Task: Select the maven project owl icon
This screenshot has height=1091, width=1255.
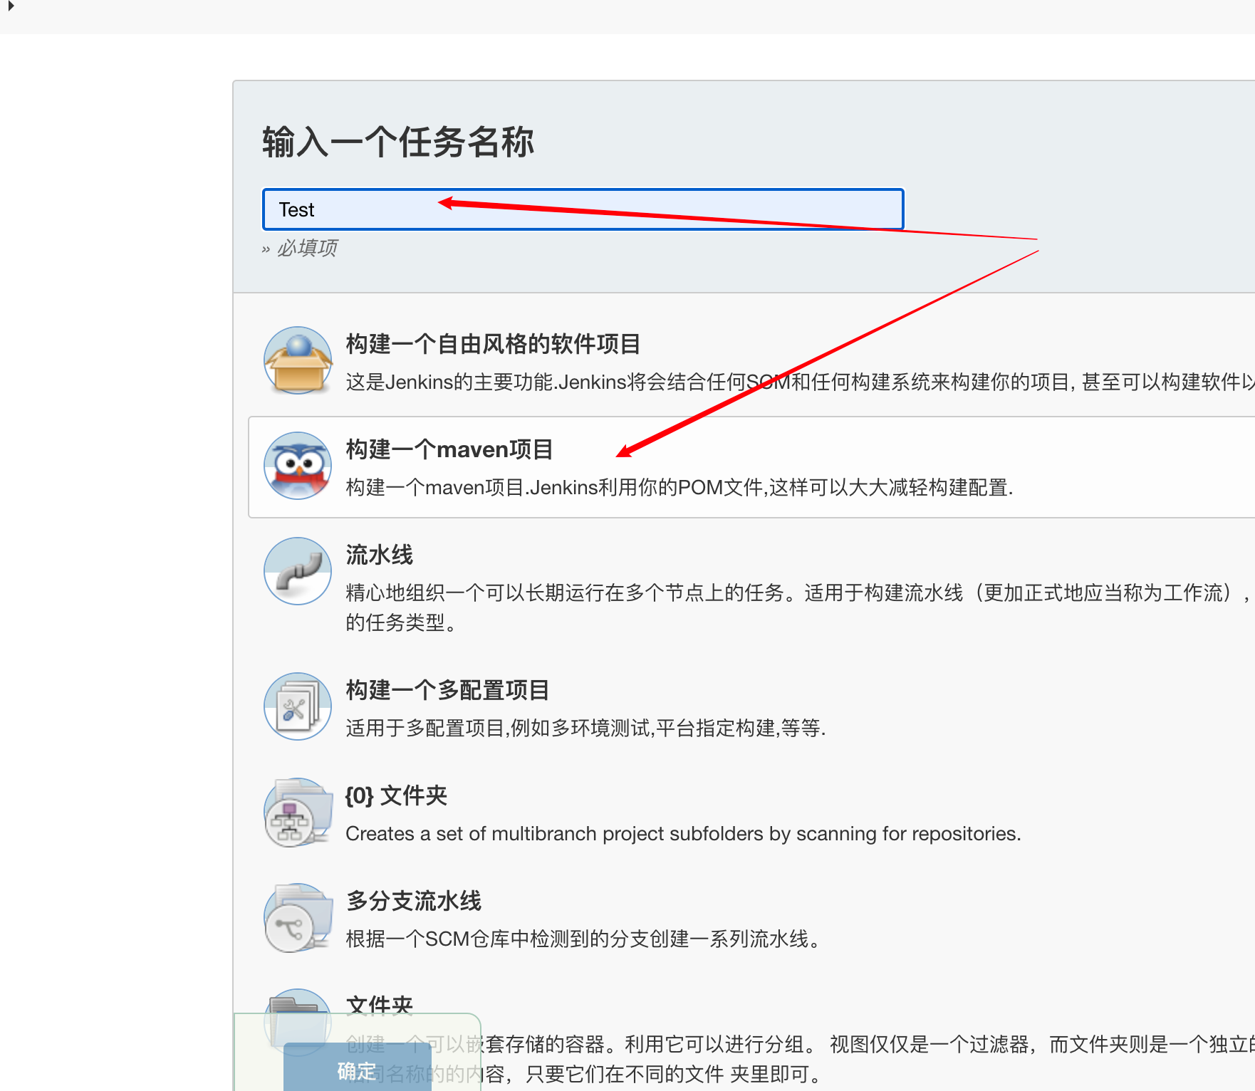Action: click(298, 466)
